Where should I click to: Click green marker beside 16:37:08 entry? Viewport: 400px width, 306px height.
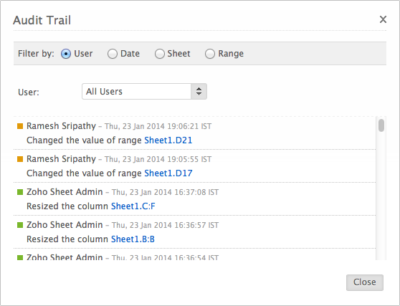[20, 192]
